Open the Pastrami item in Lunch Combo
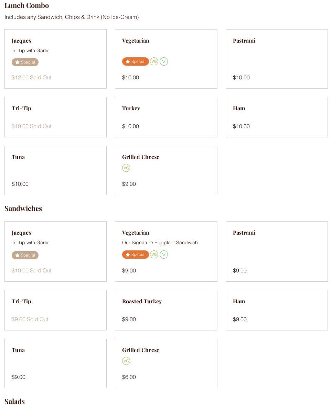This screenshot has width=332, height=405. click(276, 59)
